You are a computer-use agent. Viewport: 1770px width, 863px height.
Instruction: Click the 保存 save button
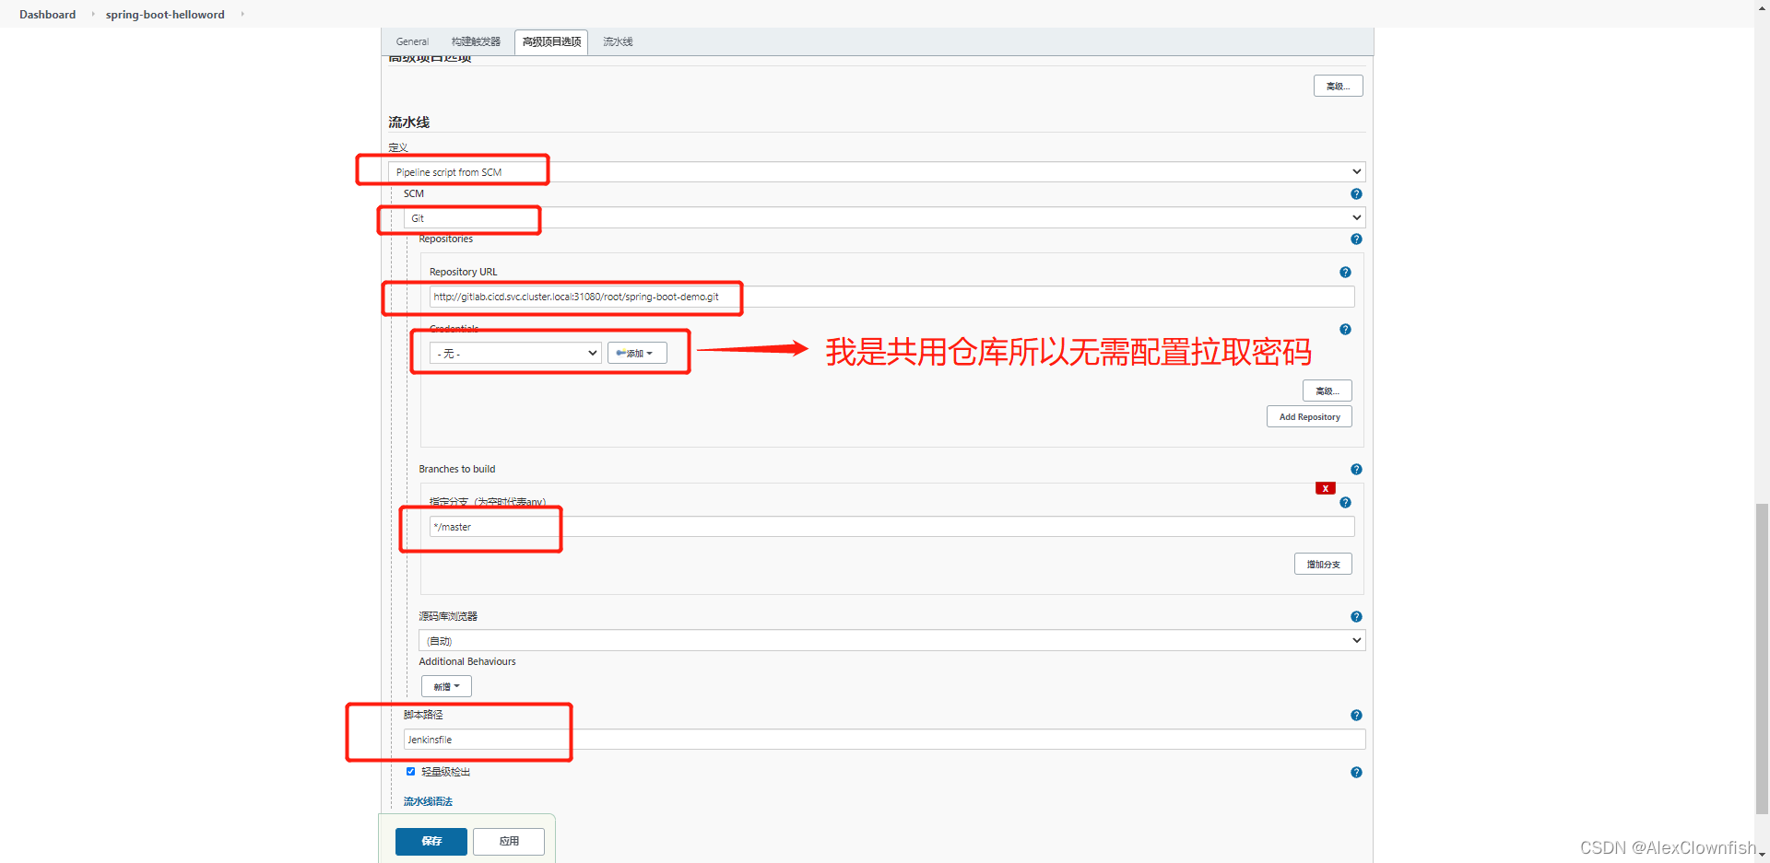(431, 842)
